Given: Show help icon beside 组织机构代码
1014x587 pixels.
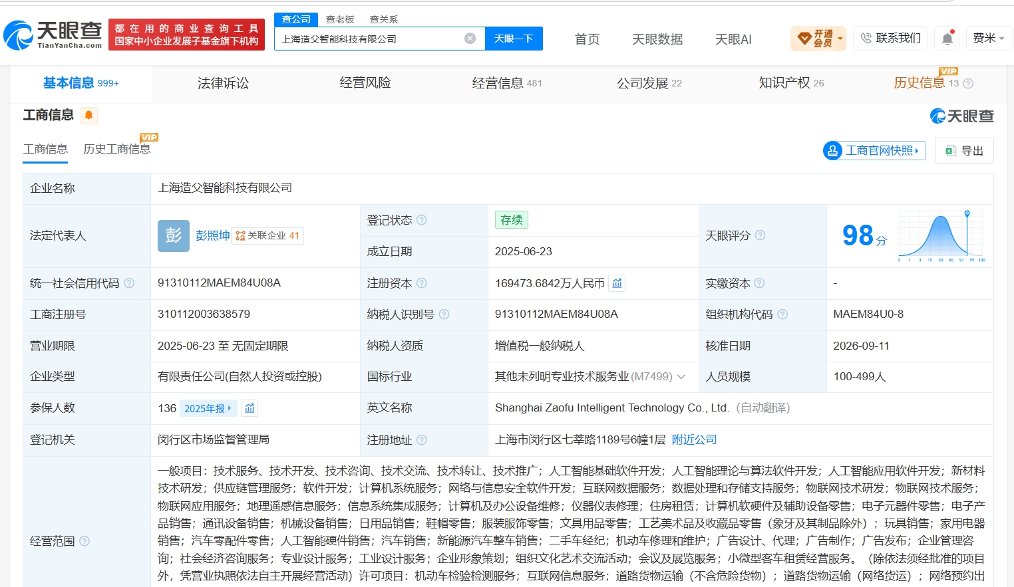Looking at the screenshot, I should 782,314.
